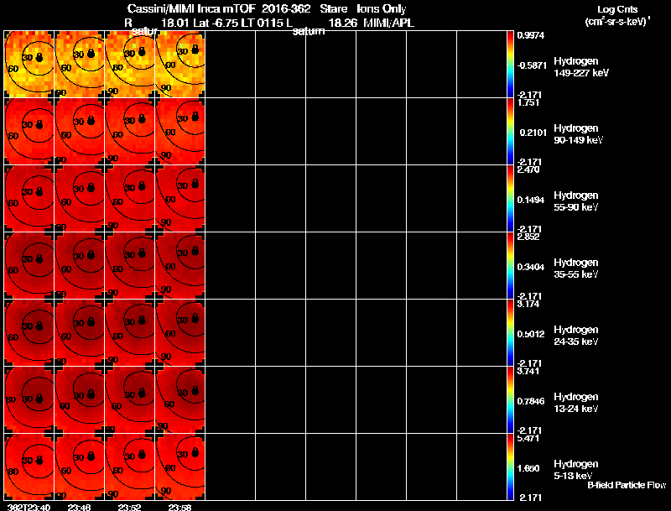This screenshot has height=511, width=671.
Task: View the 24-35 keV image at 23:58
Action: 180,333
